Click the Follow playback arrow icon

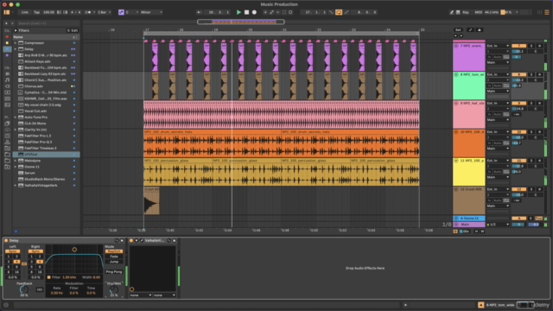point(200,12)
